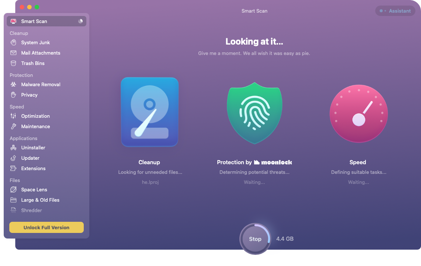Click the green Protection fingerprint shield

click(x=254, y=113)
